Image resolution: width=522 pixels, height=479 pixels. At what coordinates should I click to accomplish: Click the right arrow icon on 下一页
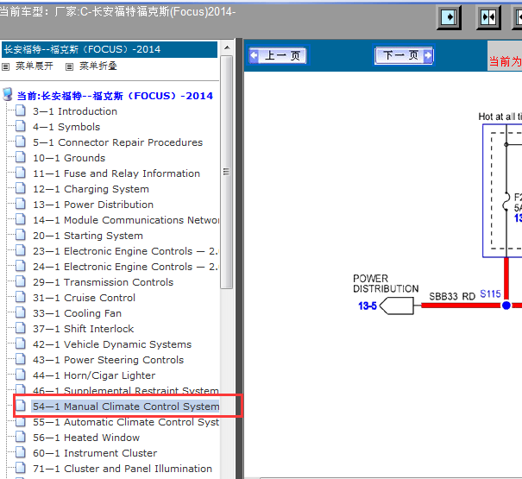(x=428, y=55)
